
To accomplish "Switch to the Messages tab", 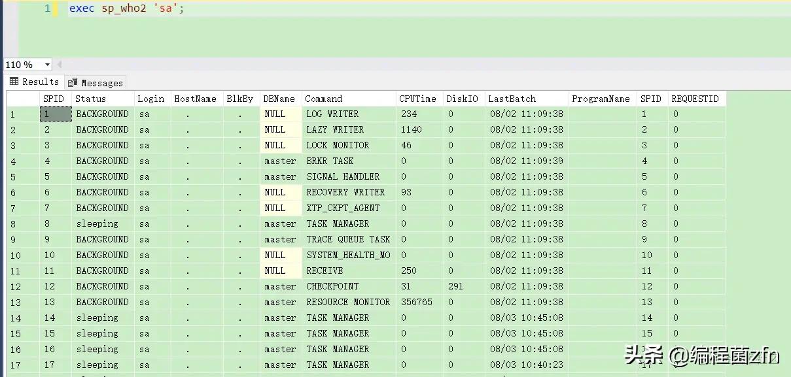I will coord(96,82).
